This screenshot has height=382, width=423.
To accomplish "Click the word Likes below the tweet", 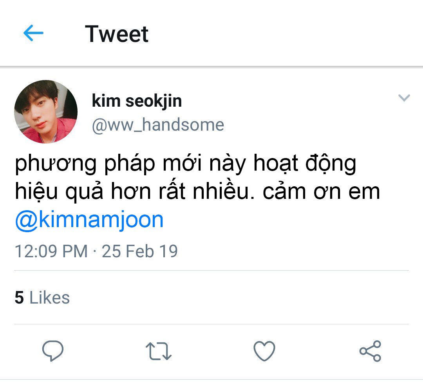I will click(x=49, y=297).
